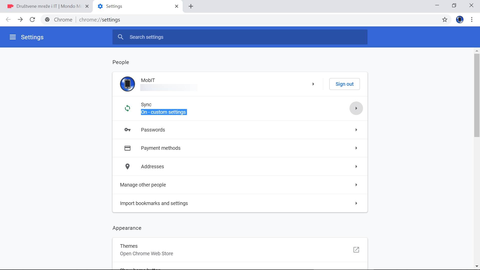Expand the Import bookmarks and settings row
Viewport: 480px width, 270px height.
click(x=356, y=203)
